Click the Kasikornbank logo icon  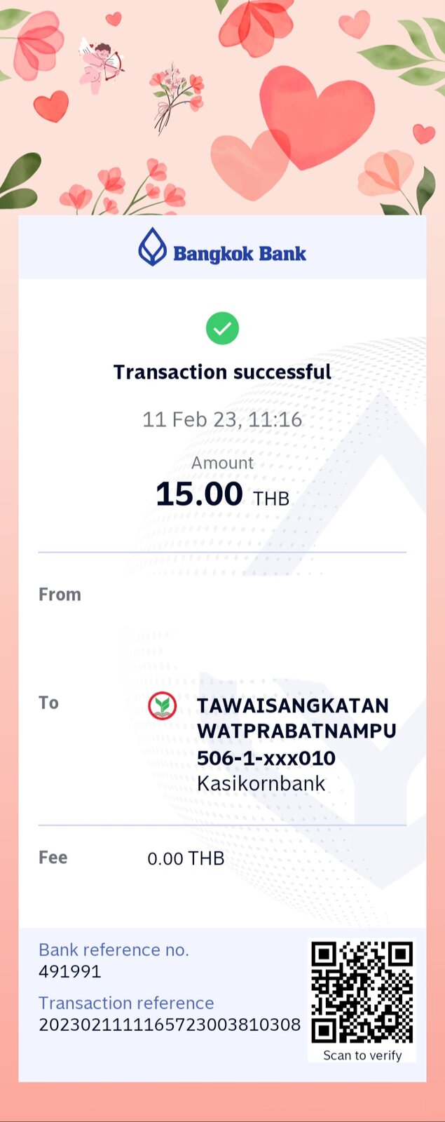tap(162, 705)
